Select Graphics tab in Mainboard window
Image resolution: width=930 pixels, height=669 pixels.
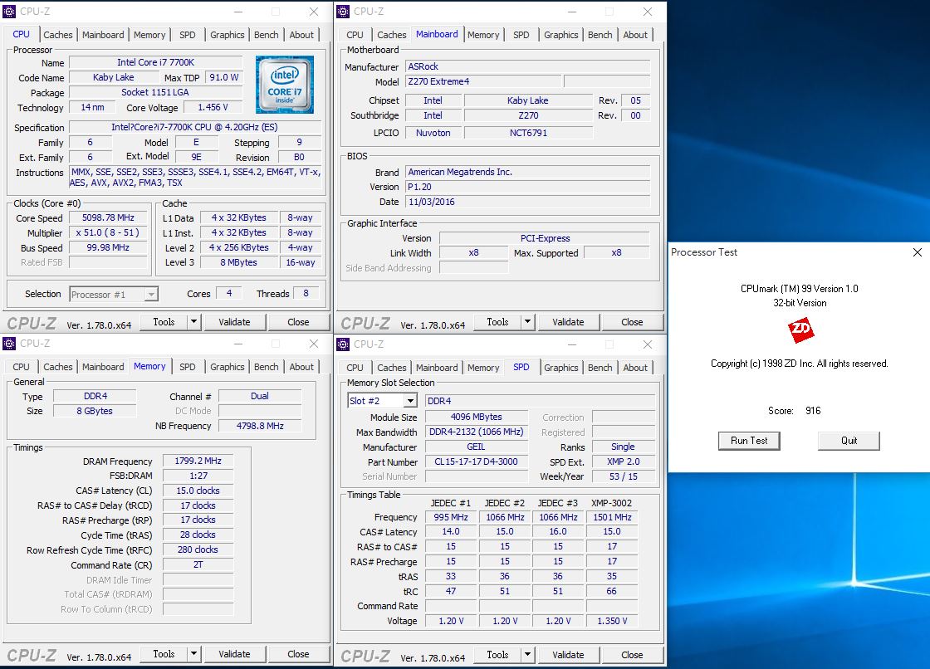click(561, 35)
